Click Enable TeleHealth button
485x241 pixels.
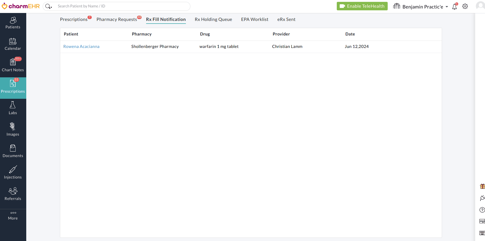point(362,6)
